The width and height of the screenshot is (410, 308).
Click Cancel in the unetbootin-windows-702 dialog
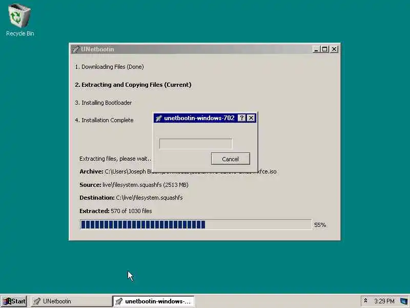tap(230, 159)
